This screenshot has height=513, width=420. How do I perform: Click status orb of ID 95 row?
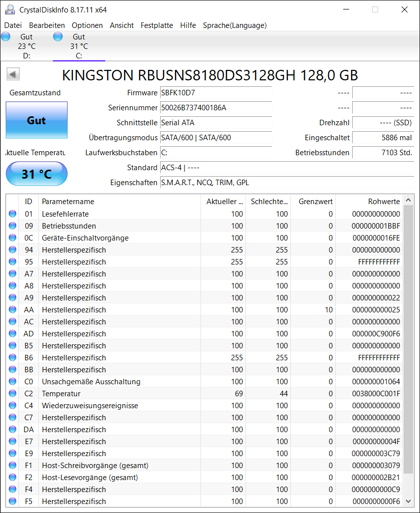[x=12, y=261]
